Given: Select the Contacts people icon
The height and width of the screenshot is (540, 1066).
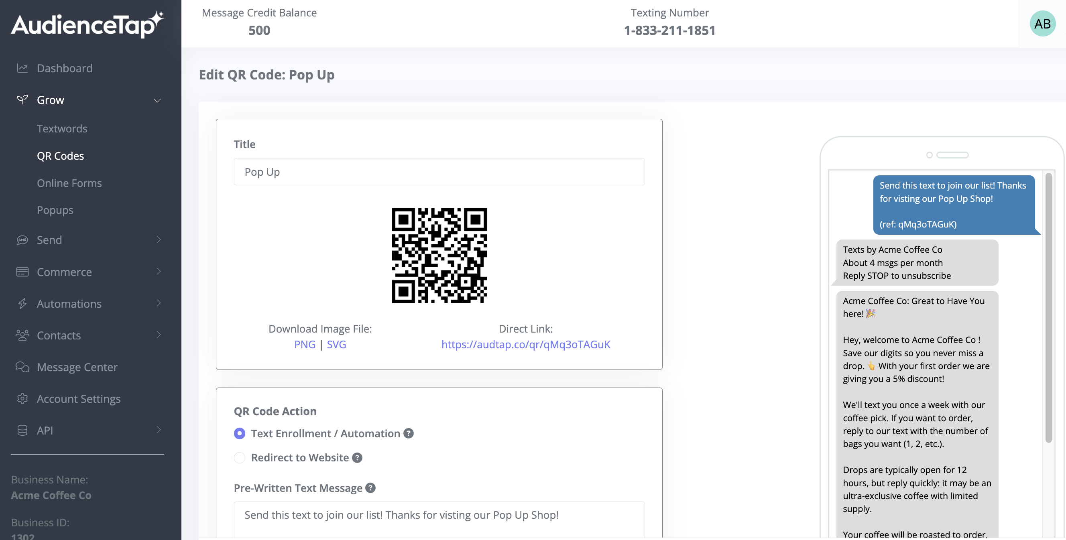Looking at the screenshot, I should pyautogui.click(x=22, y=335).
